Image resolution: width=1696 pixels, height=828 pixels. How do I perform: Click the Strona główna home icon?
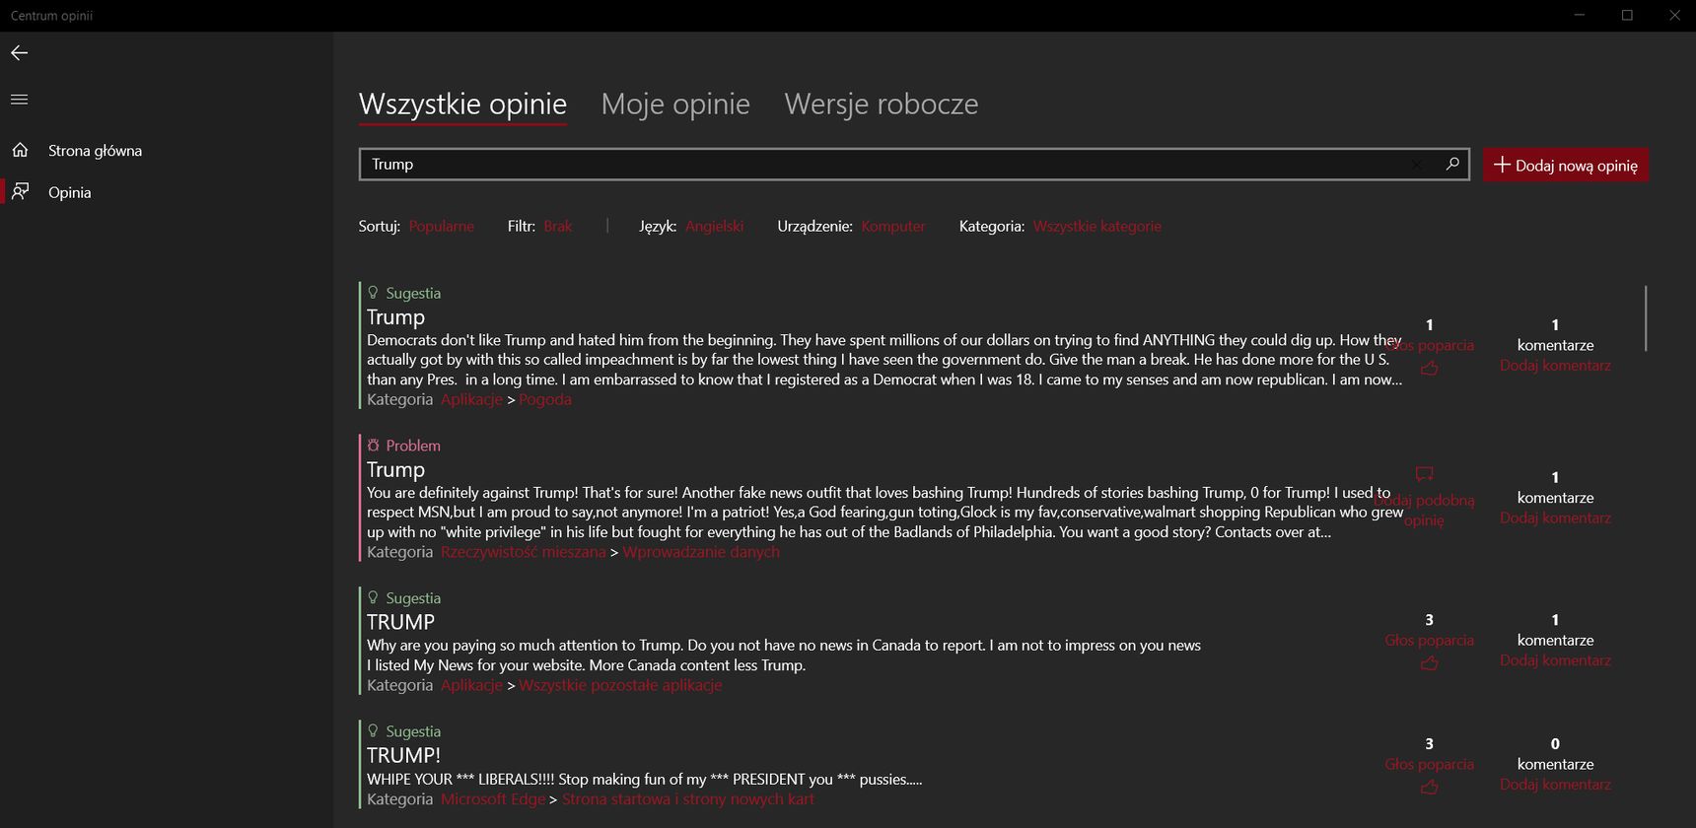pos(20,150)
